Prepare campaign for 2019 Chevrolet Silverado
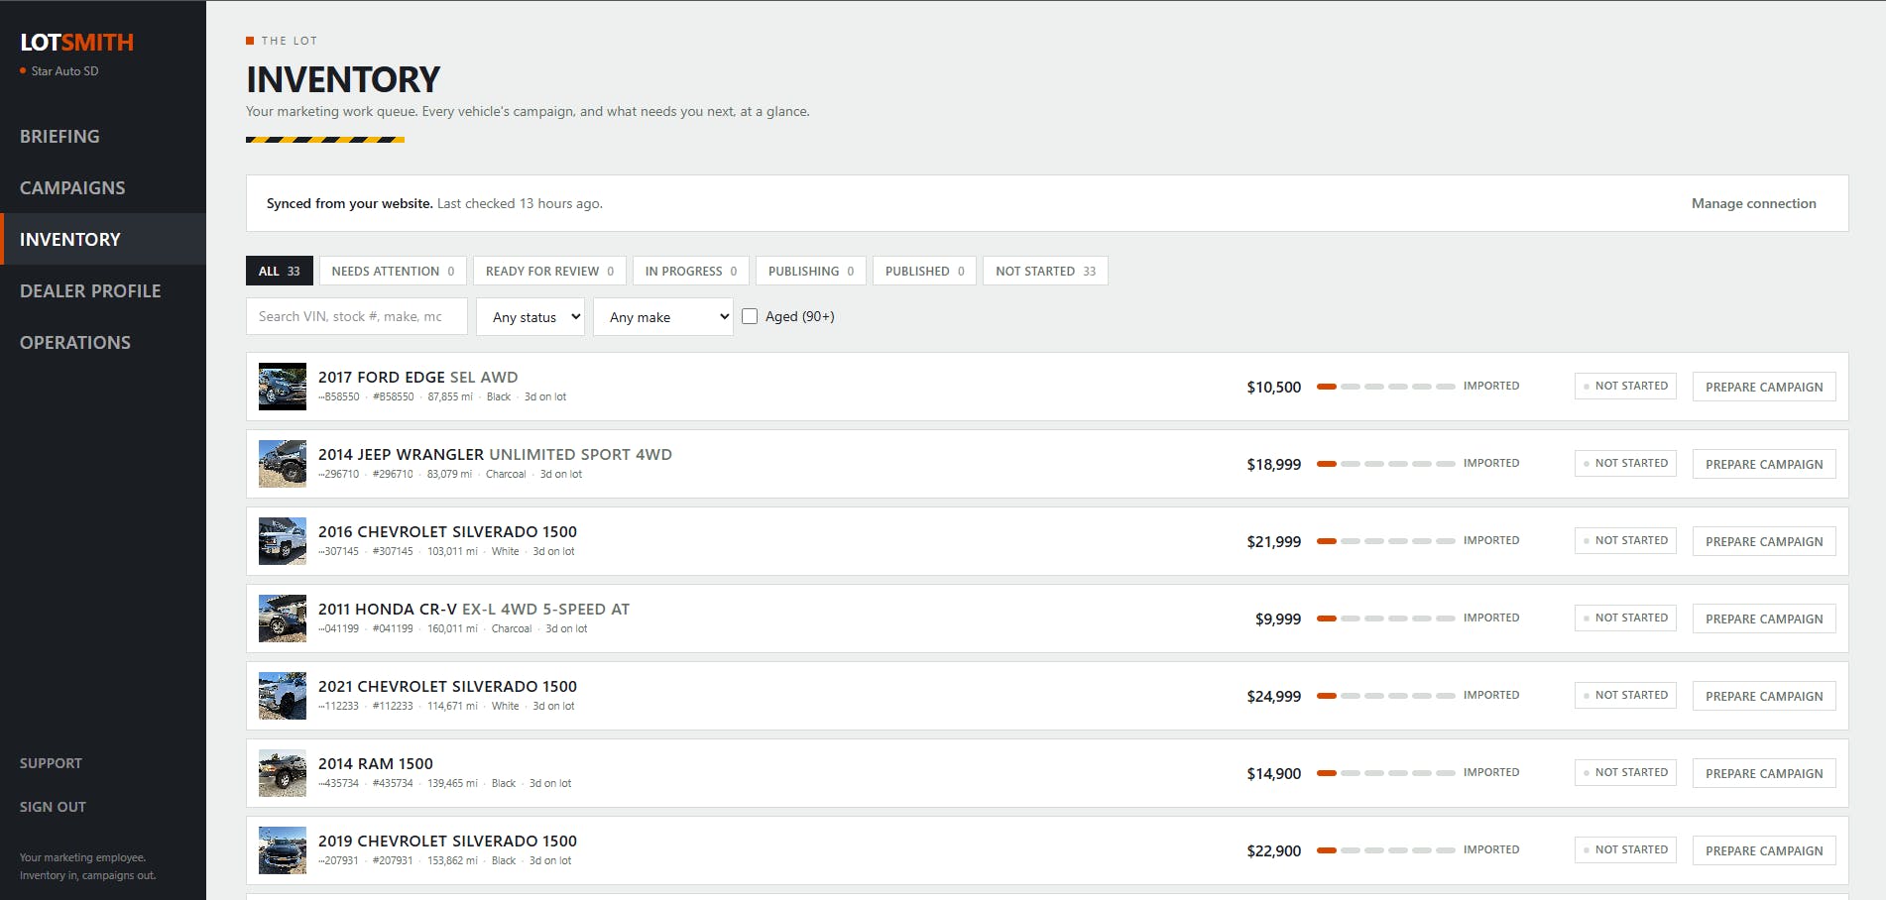The width and height of the screenshot is (1886, 900). [x=1764, y=850]
